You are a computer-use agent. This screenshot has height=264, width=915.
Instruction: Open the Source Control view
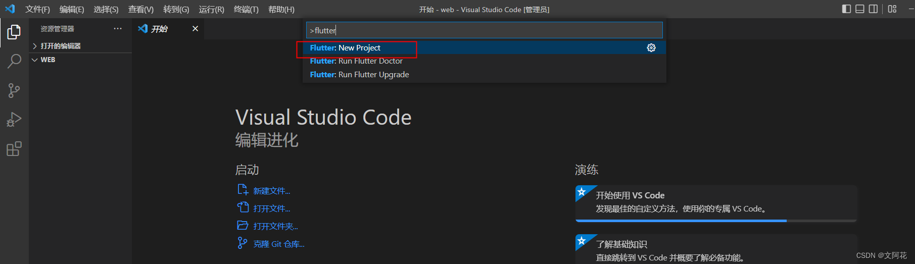pyautogui.click(x=14, y=91)
